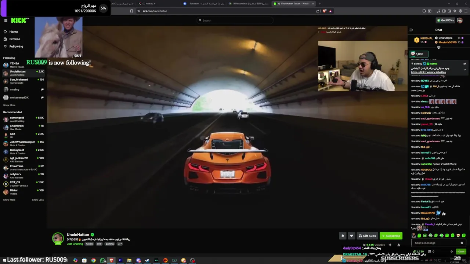Click the gaming stream tag
470x264 pixels.
110,244
